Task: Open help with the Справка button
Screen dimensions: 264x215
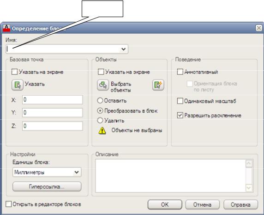Action: click(x=240, y=204)
